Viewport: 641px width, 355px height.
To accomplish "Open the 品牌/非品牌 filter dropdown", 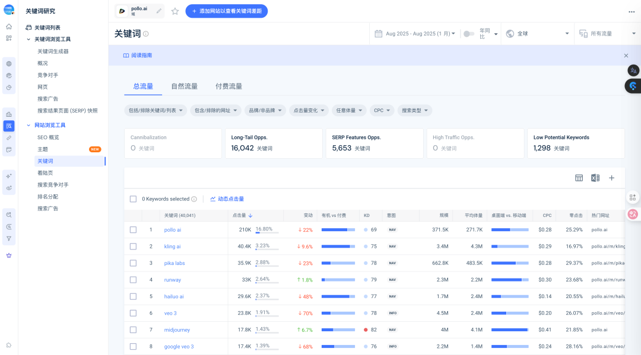I will 265,111.
